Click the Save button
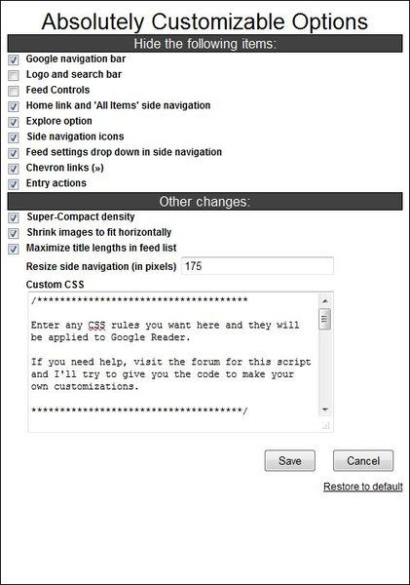This screenshot has width=410, height=585. coord(290,461)
